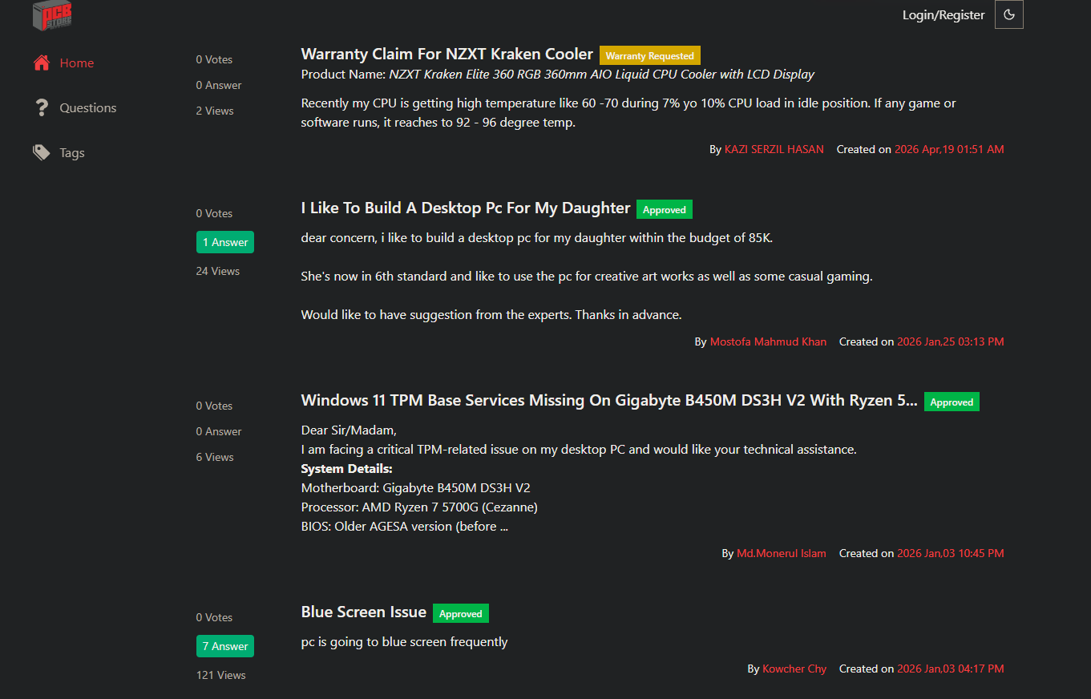The height and width of the screenshot is (699, 1091).
Task: Click 'Recently my CPU is getting high temperature' text
Action: (628, 113)
